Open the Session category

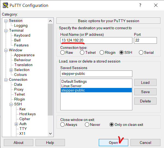(x=16, y=21)
